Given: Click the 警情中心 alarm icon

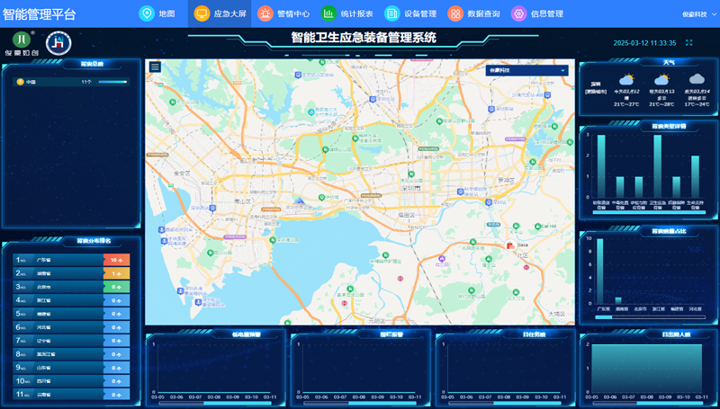Looking at the screenshot, I should (x=265, y=13).
